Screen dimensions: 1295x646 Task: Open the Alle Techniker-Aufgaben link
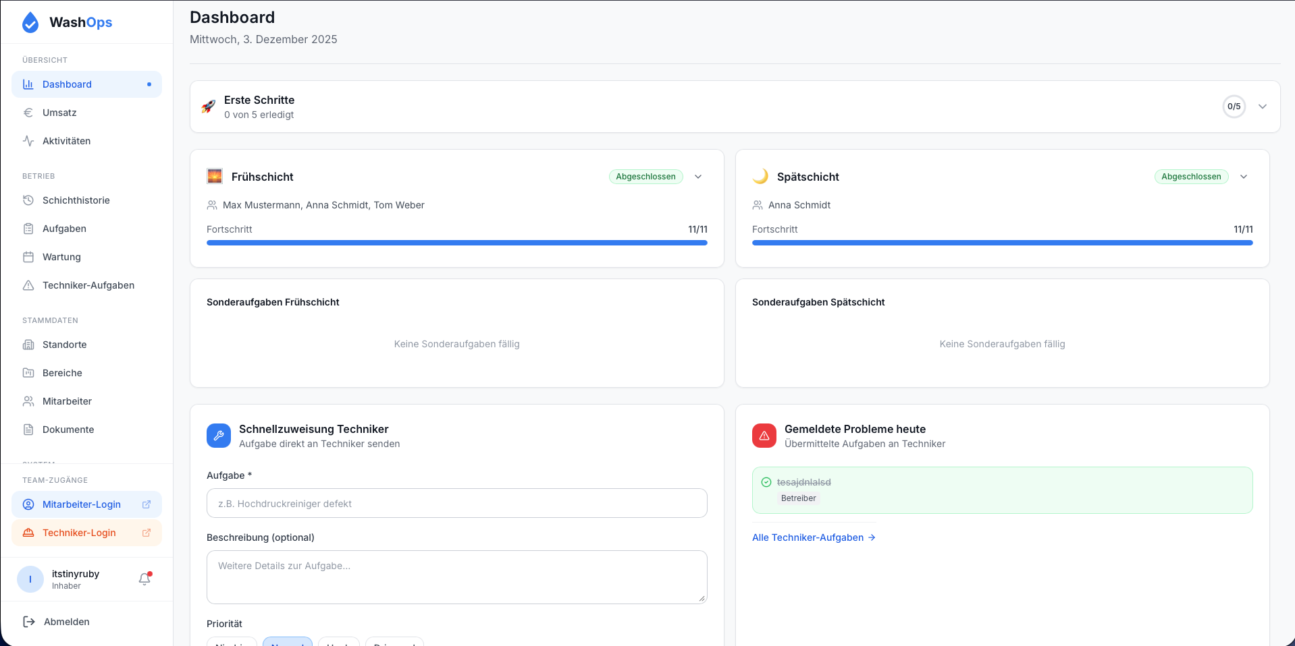[814, 537]
